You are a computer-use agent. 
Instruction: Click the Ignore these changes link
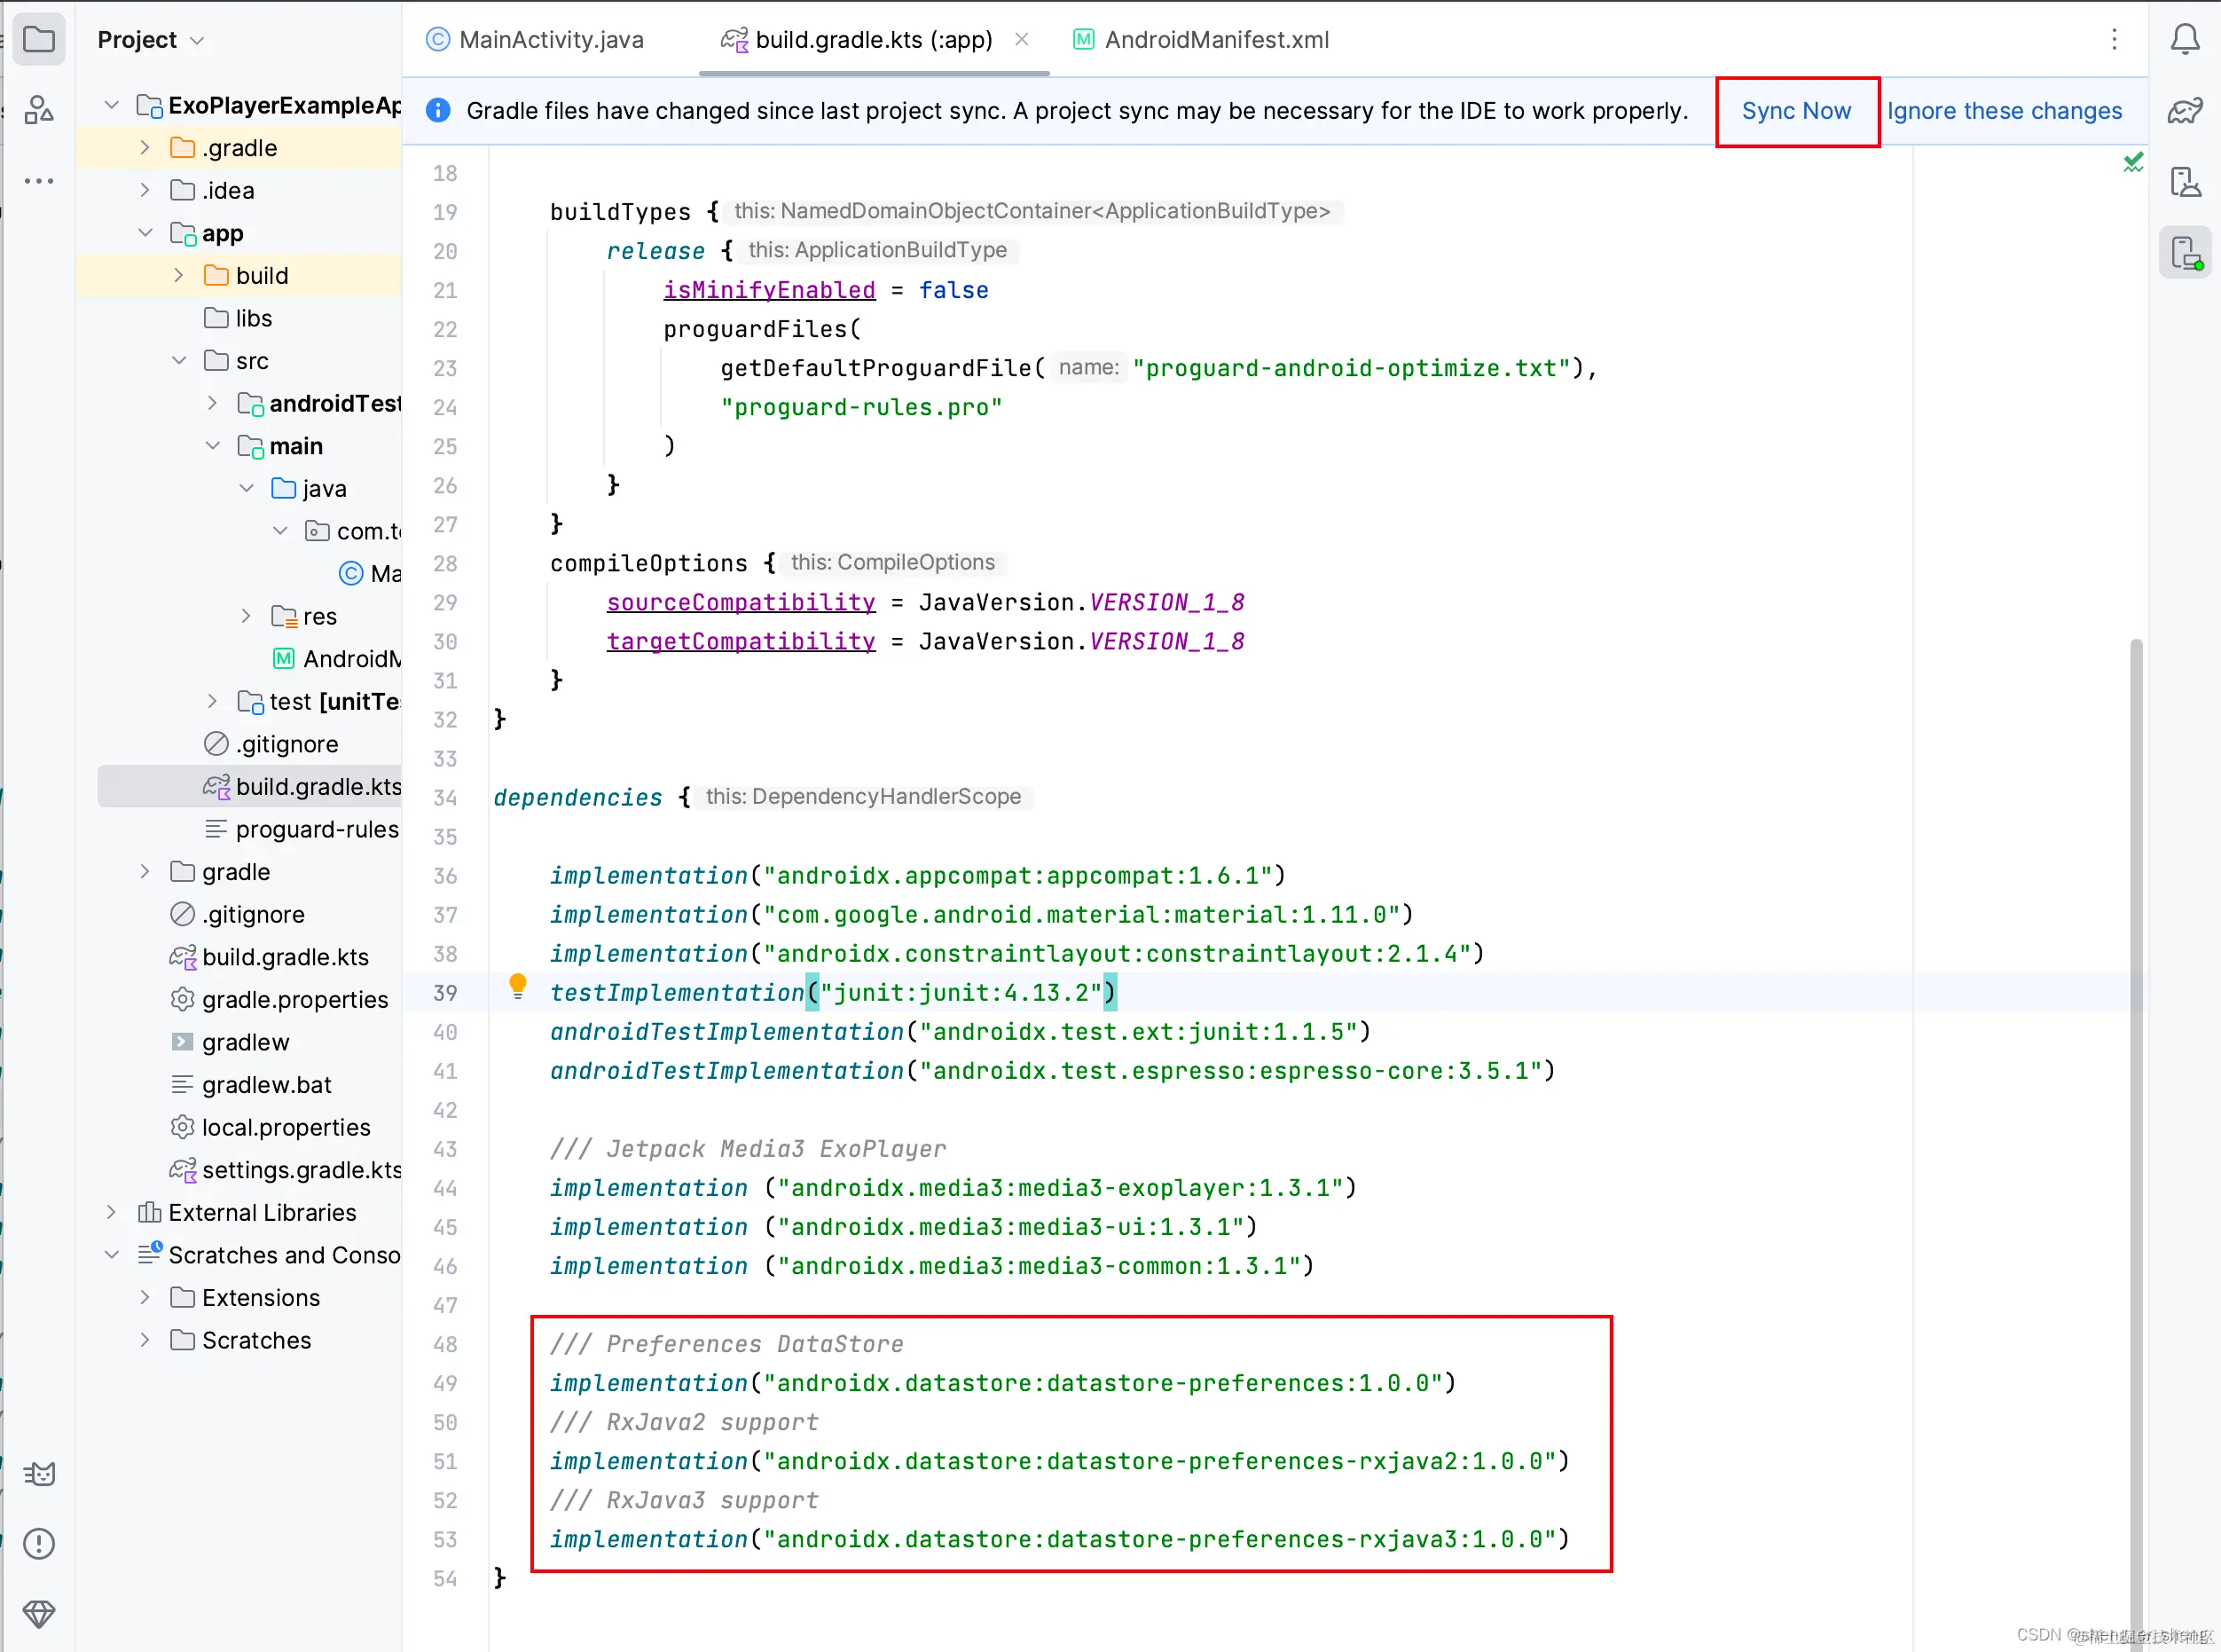tap(2003, 111)
